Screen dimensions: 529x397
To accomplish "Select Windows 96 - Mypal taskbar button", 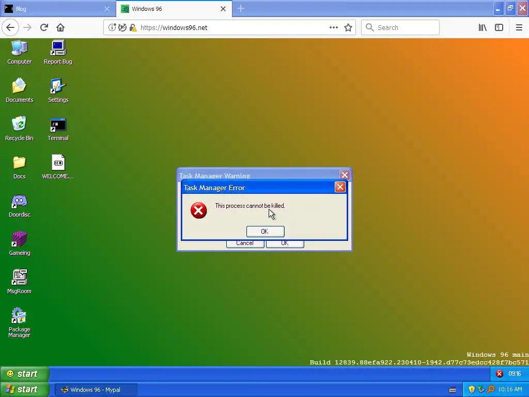I will coord(96,390).
